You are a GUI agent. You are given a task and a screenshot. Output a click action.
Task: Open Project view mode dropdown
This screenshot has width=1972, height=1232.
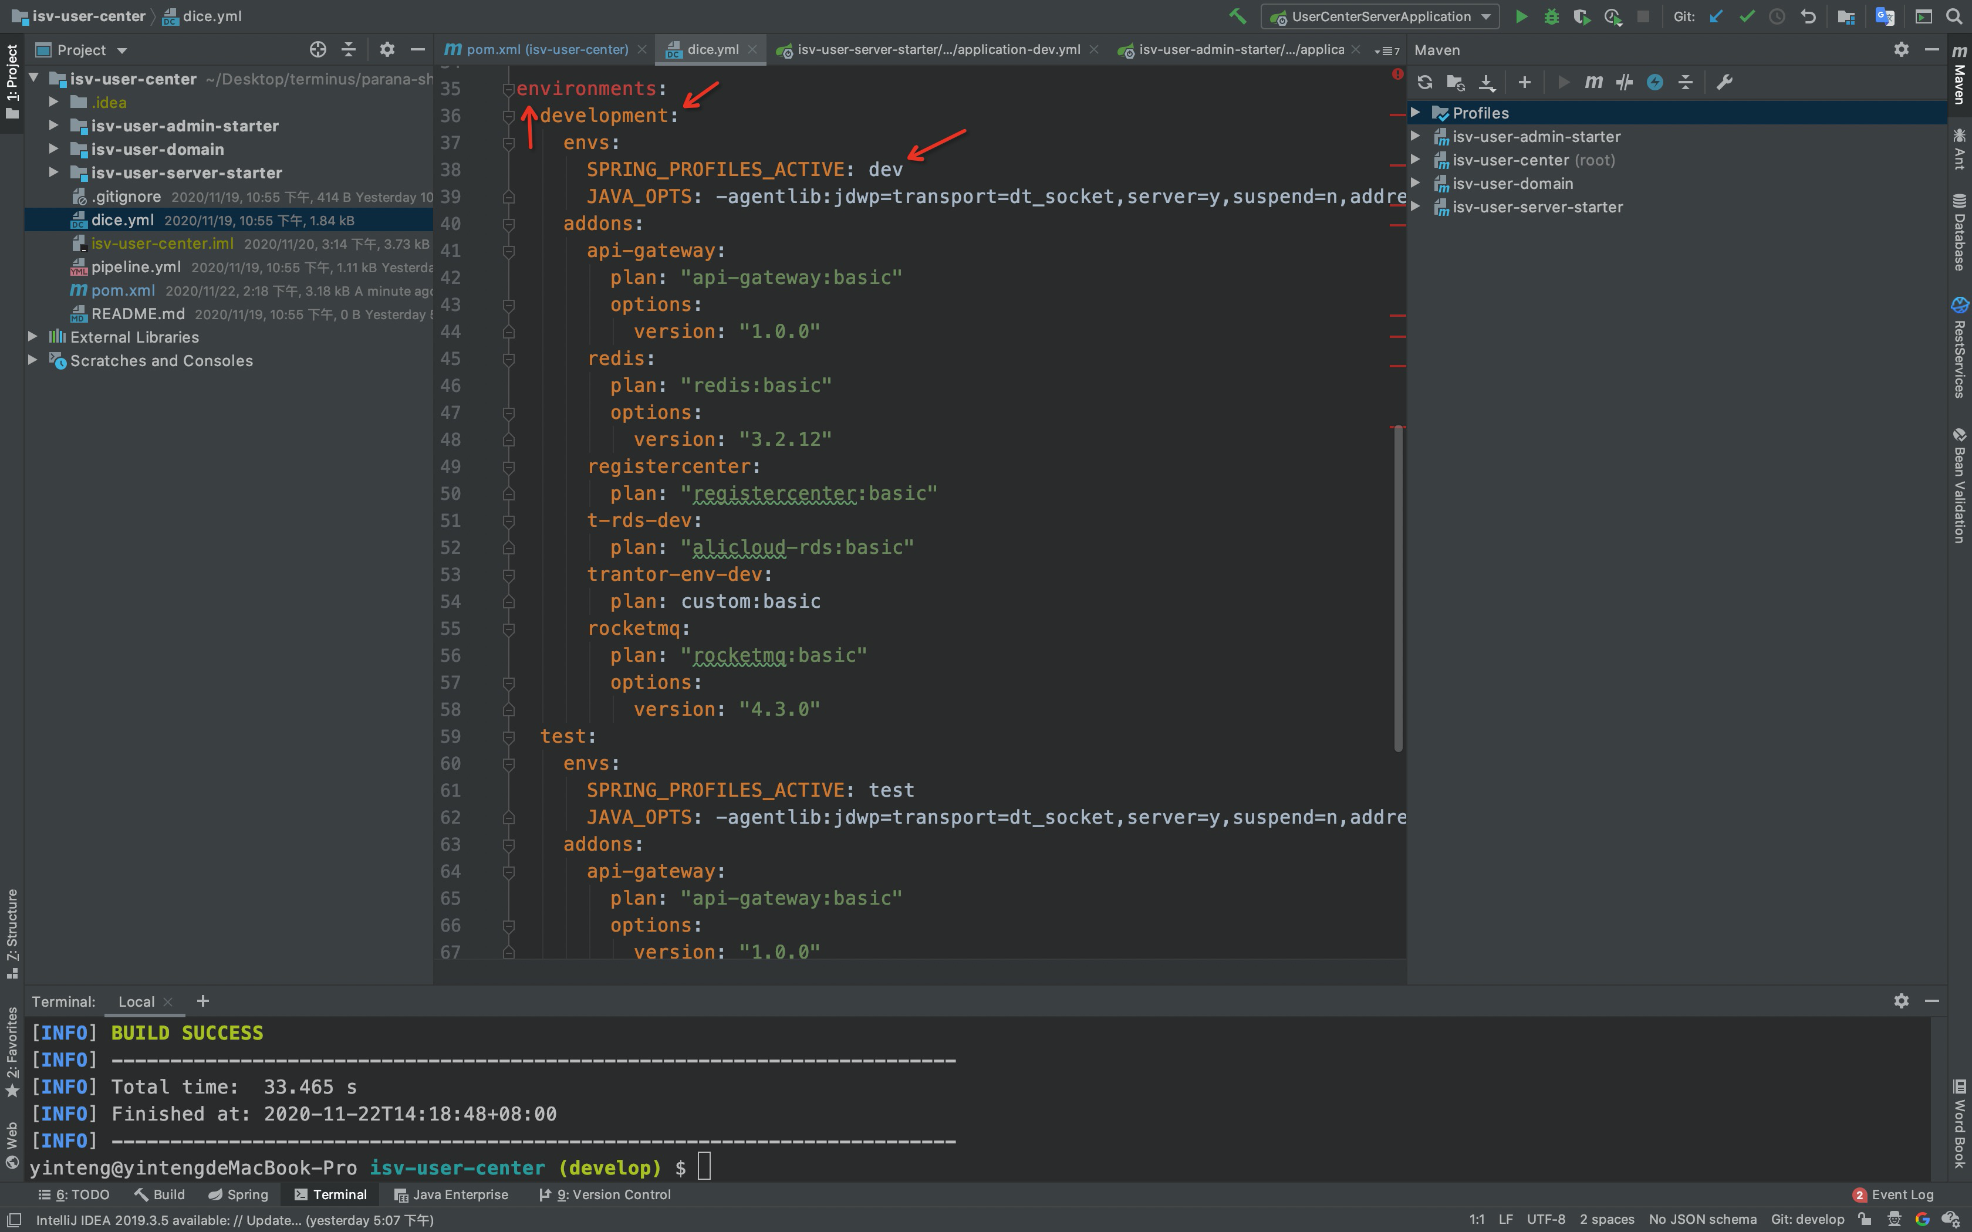(82, 50)
